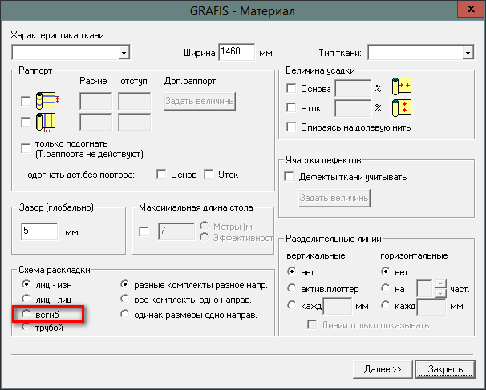486x390 pixels.
Task: Increase the horizontal lines част. spinner
Action: pos(440,283)
